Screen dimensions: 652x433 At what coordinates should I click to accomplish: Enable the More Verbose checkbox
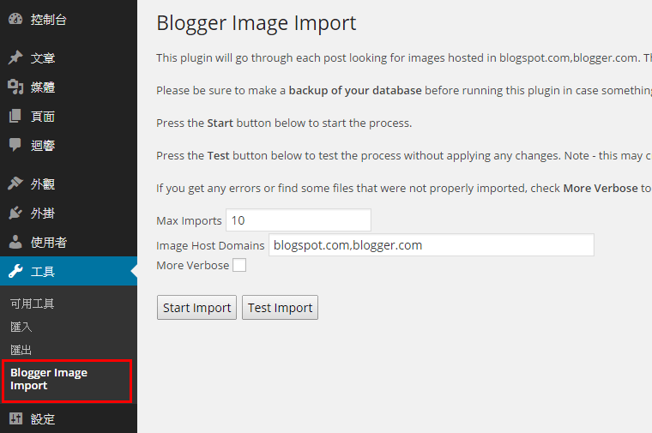[x=239, y=265]
